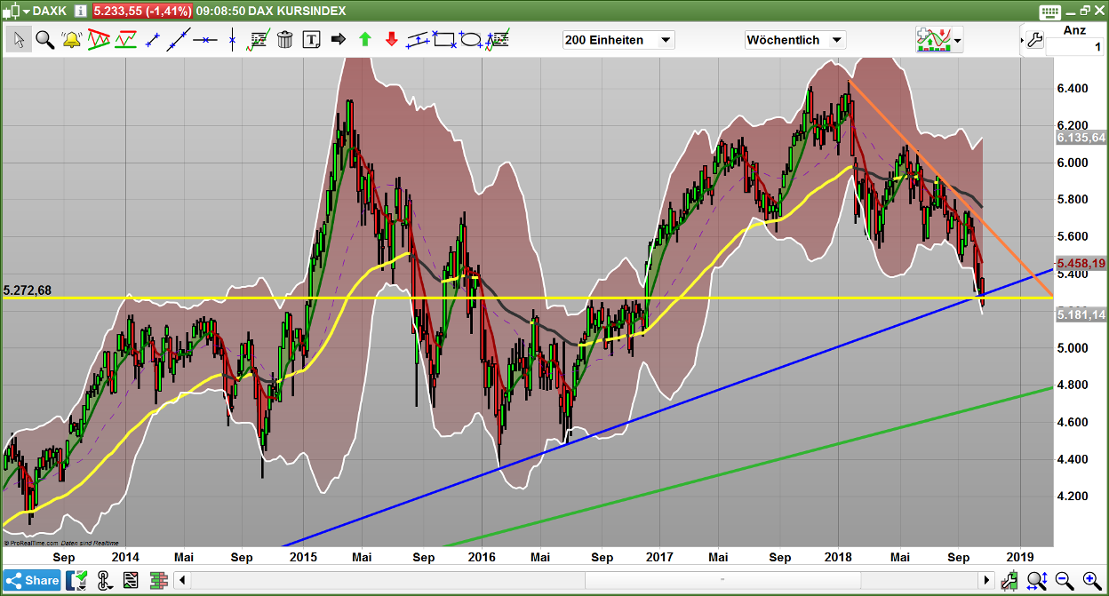Image resolution: width=1109 pixels, height=596 pixels.
Task: Open the chart display style dropdown
Action: click(x=939, y=39)
